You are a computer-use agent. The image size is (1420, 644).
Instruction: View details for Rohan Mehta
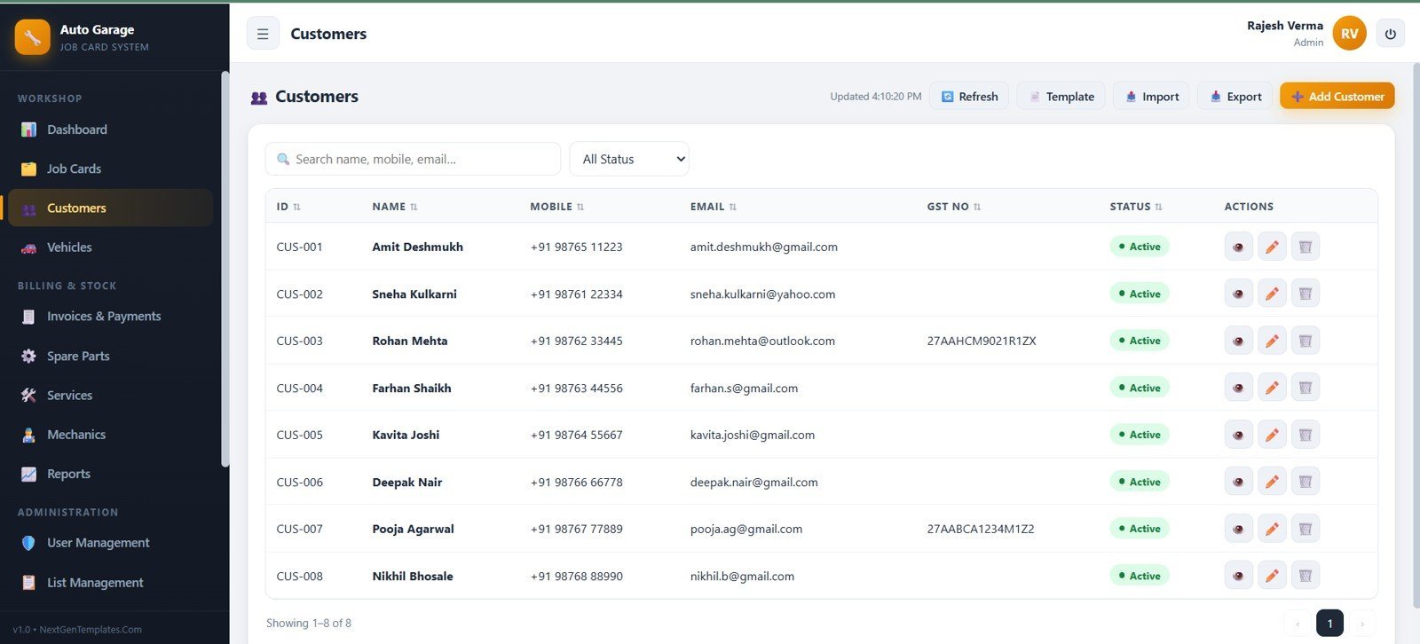[x=1238, y=341]
